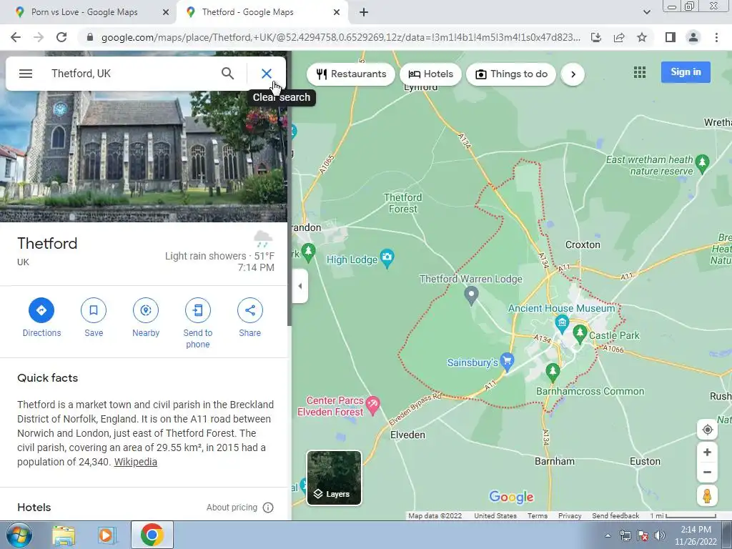Open the Privacy link on the map footer

tap(570, 516)
